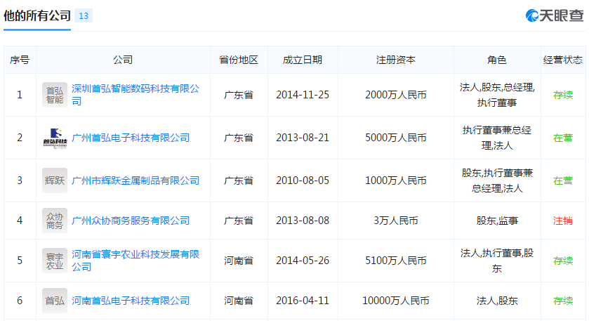Select the 他的所有公司 tab
The image size is (589, 321).
[x=37, y=15]
